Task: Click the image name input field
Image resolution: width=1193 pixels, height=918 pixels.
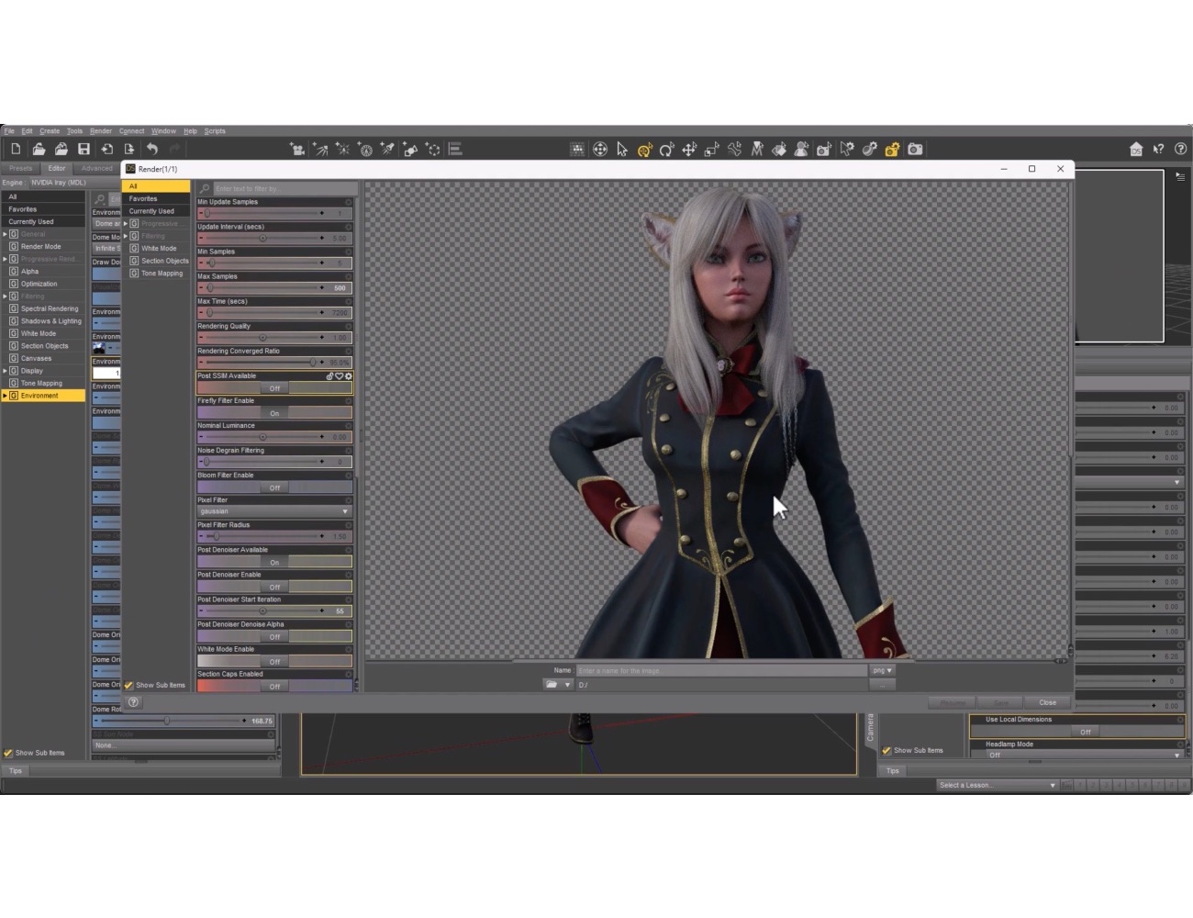Action: click(x=720, y=670)
